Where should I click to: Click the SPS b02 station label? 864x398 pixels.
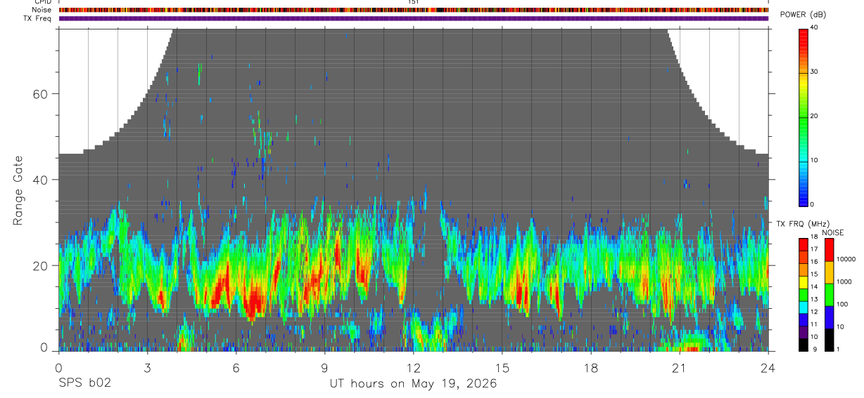click(84, 383)
